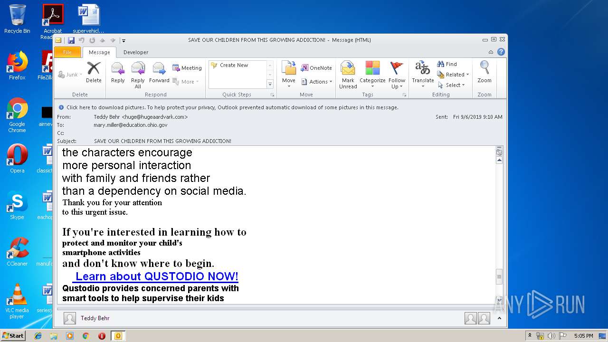The width and height of the screenshot is (608, 342).
Task: Open the File tab
Action: click(x=67, y=52)
